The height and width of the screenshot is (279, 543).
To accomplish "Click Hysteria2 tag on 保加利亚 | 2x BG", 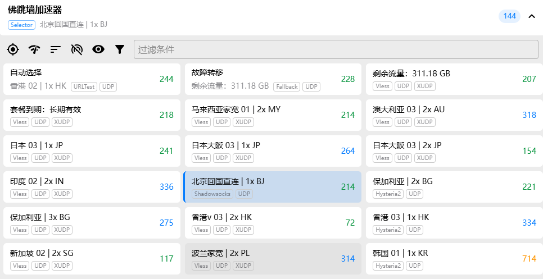I will pos(388,194).
